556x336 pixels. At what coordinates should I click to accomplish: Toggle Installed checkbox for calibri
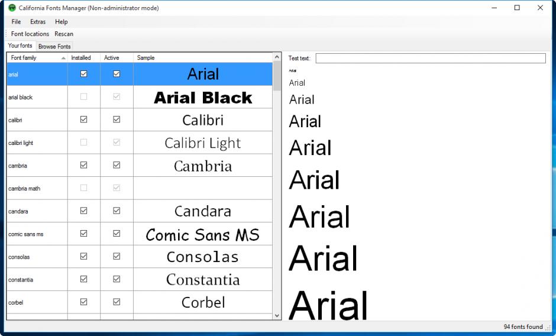83,119
